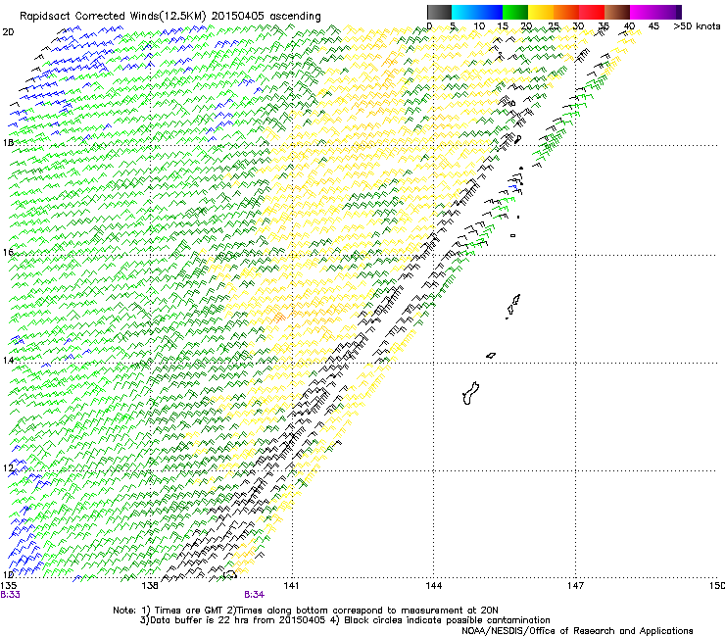Click the longitude label '147' on the bottom axis

[575, 586]
